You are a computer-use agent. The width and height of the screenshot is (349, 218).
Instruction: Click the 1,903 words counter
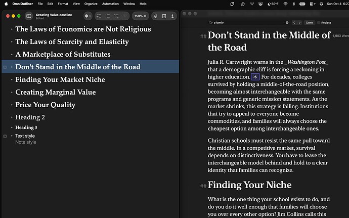click(340, 35)
